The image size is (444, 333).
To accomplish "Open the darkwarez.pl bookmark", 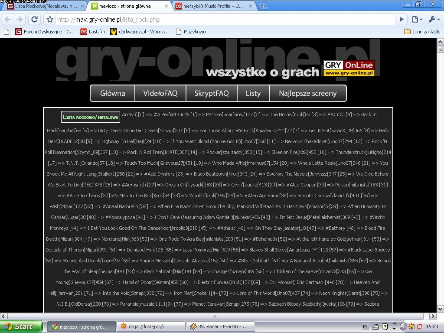I will tap(140, 32).
